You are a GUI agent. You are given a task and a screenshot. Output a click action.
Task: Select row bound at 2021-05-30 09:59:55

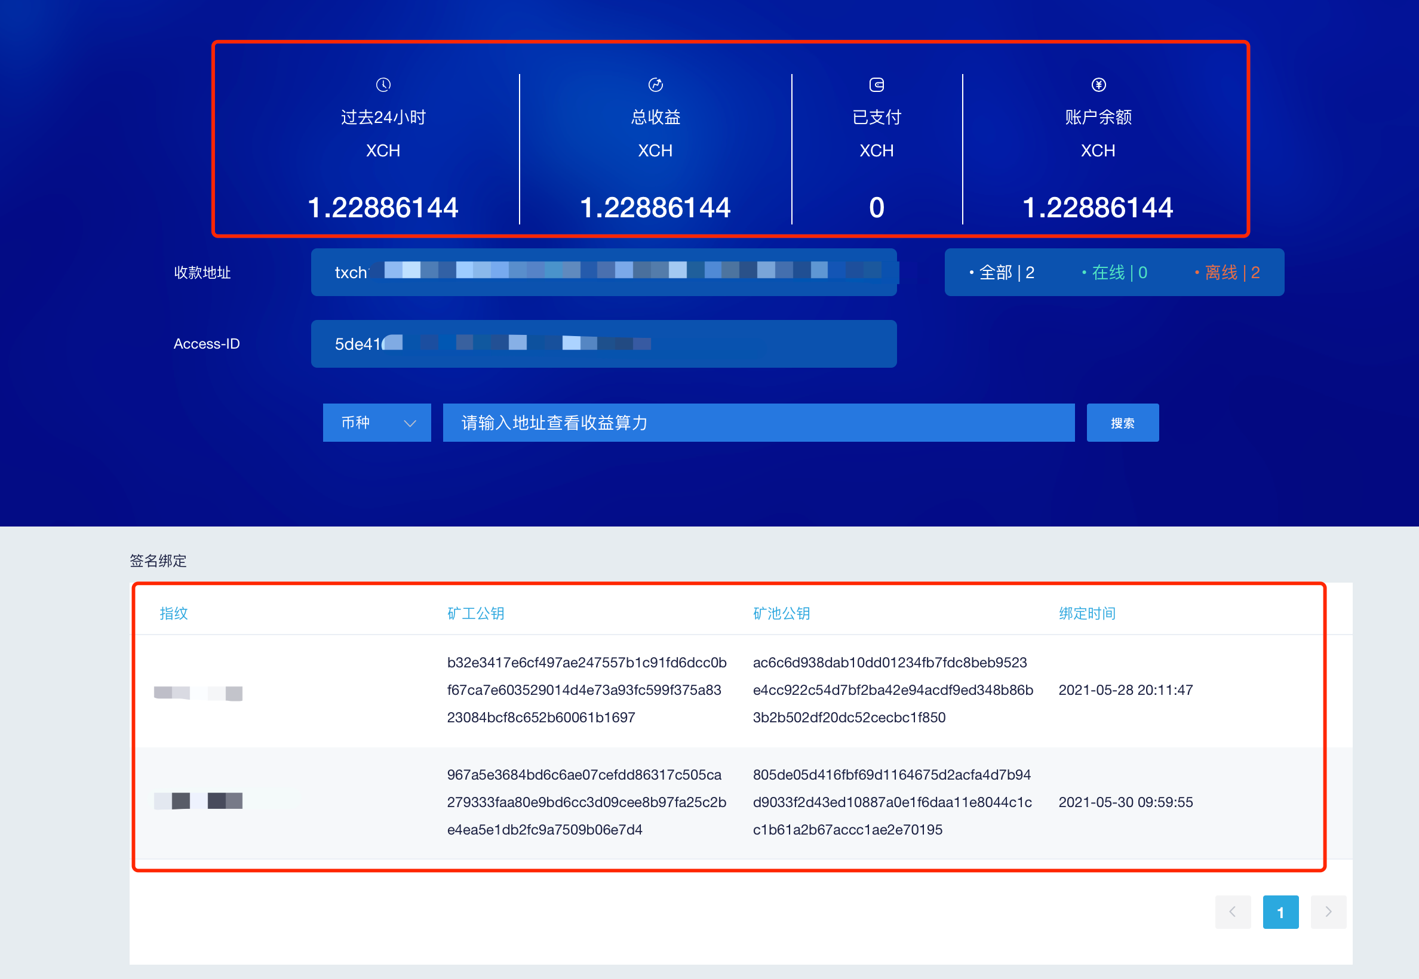(x=1125, y=802)
